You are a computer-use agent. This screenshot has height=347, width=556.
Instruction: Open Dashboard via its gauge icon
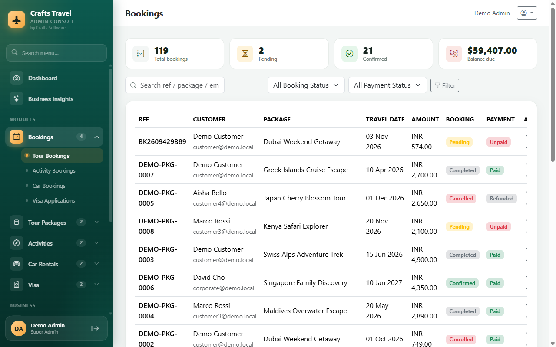click(x=17, y=78)
